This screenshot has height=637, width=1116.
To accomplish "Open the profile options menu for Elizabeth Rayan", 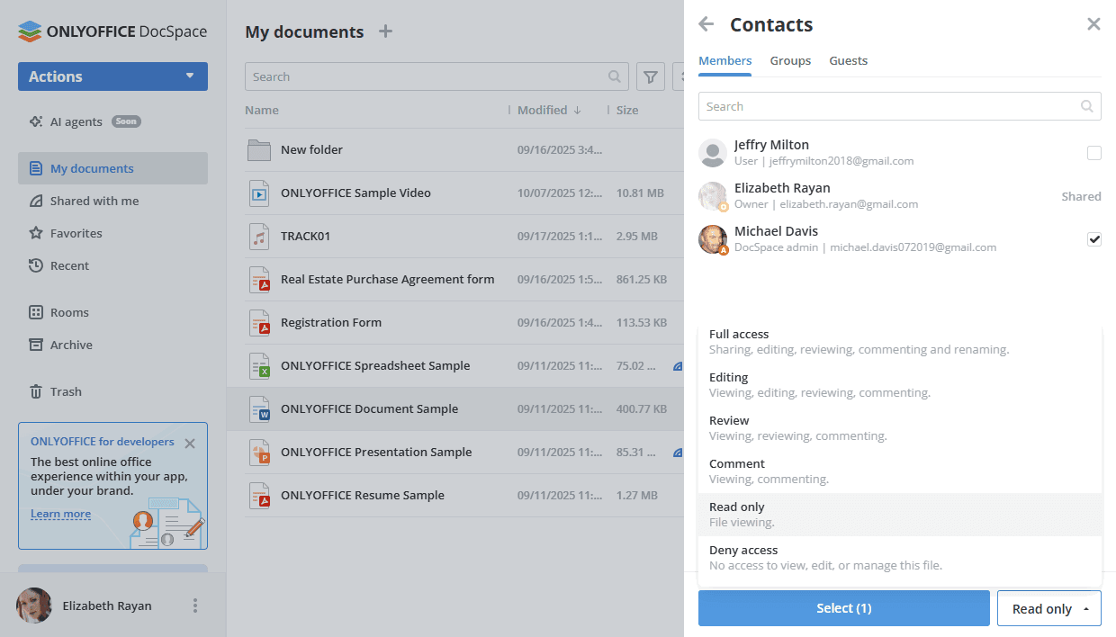I will 194,606.
